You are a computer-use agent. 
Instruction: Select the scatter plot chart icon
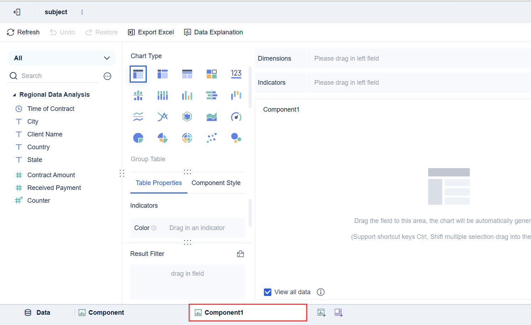[212, 138]
